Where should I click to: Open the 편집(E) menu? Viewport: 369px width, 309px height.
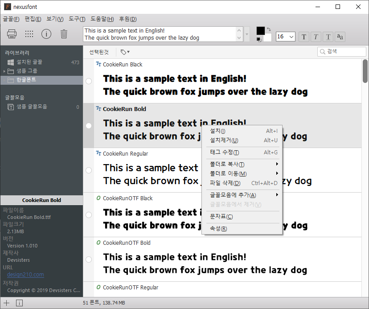pyautogui.click(x=33, y=19)
